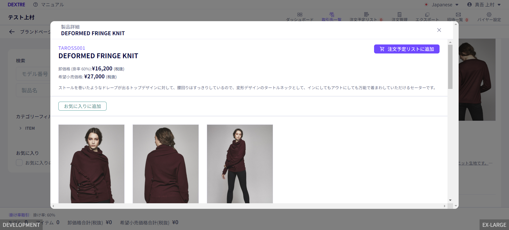
Task: Click the wholesale price ¥16,200
Action: pyautogui.click(x=102, y=69)
